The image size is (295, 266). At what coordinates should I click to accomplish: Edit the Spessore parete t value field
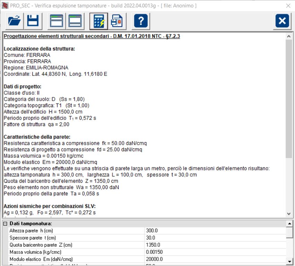[x=215, y=238]
